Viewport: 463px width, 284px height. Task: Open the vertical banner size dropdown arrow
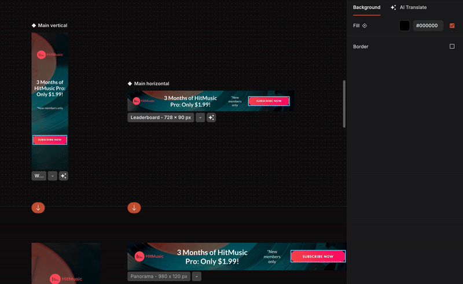pyautogui.click(x=52, y=176)
